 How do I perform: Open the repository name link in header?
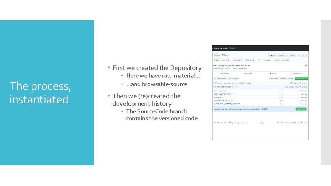point(225,55)
